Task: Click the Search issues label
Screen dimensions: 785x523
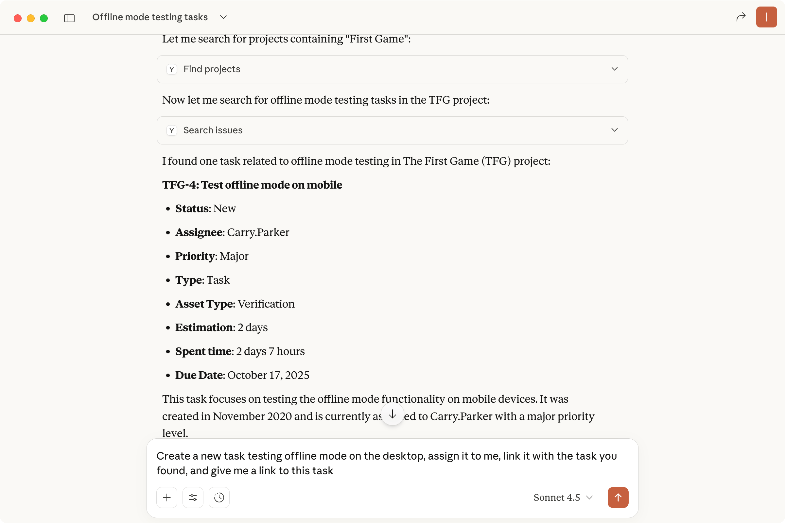Action: coord(213,130)
